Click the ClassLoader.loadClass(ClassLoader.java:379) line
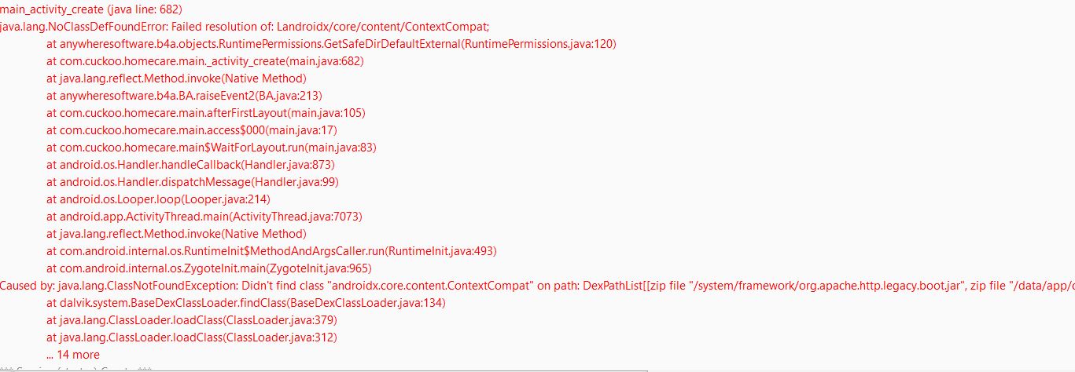Viewport: 1075px width, 372px height. (x=192, y=320)
